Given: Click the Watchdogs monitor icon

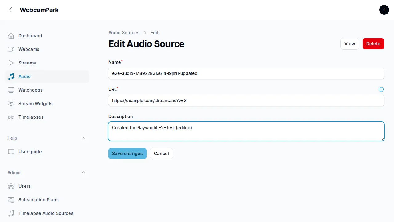Looking at the screenshot, I should pos(11,90).
